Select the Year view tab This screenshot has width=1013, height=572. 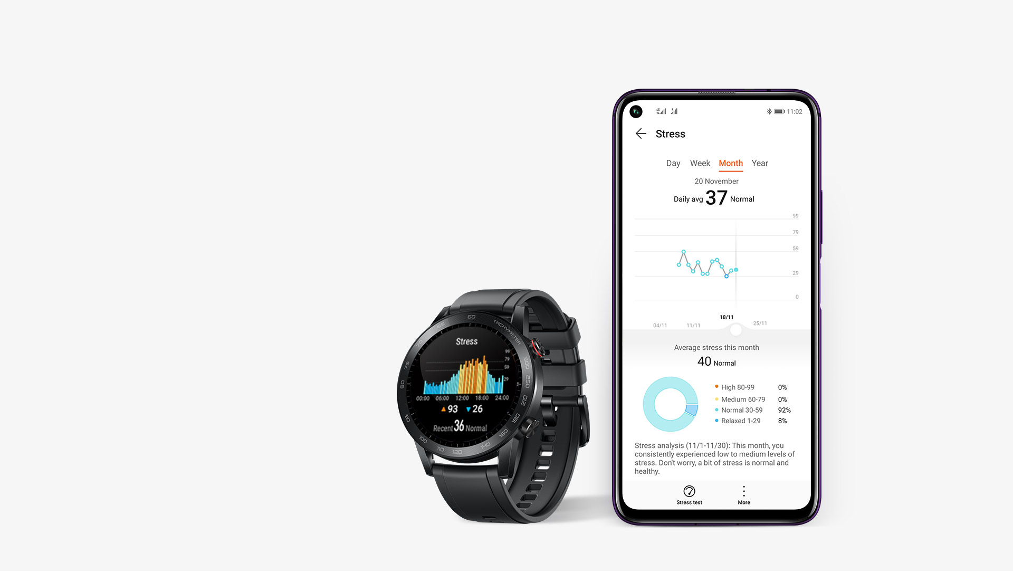[x=759, y=163]
